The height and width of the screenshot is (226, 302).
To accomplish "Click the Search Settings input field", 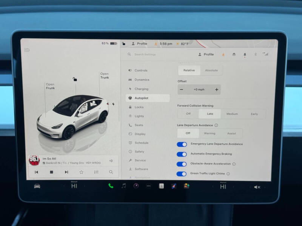I will coord(151,54).
